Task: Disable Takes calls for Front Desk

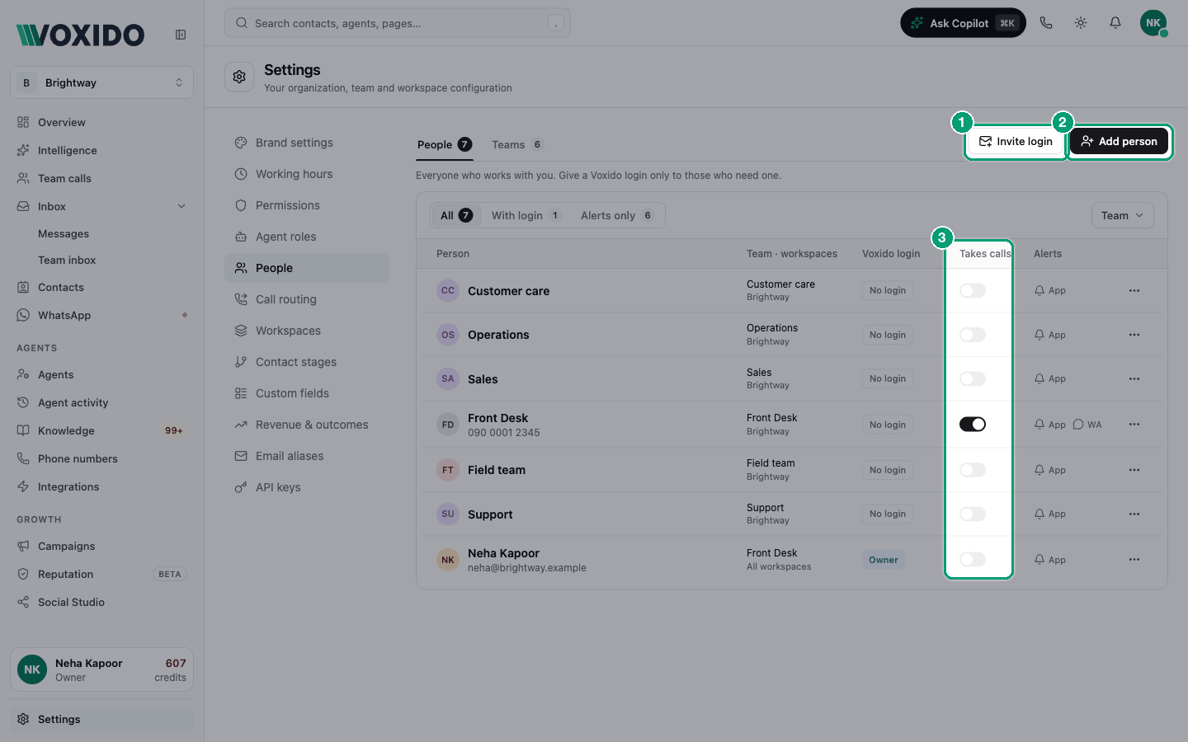Action: click(x=973, y=425)
